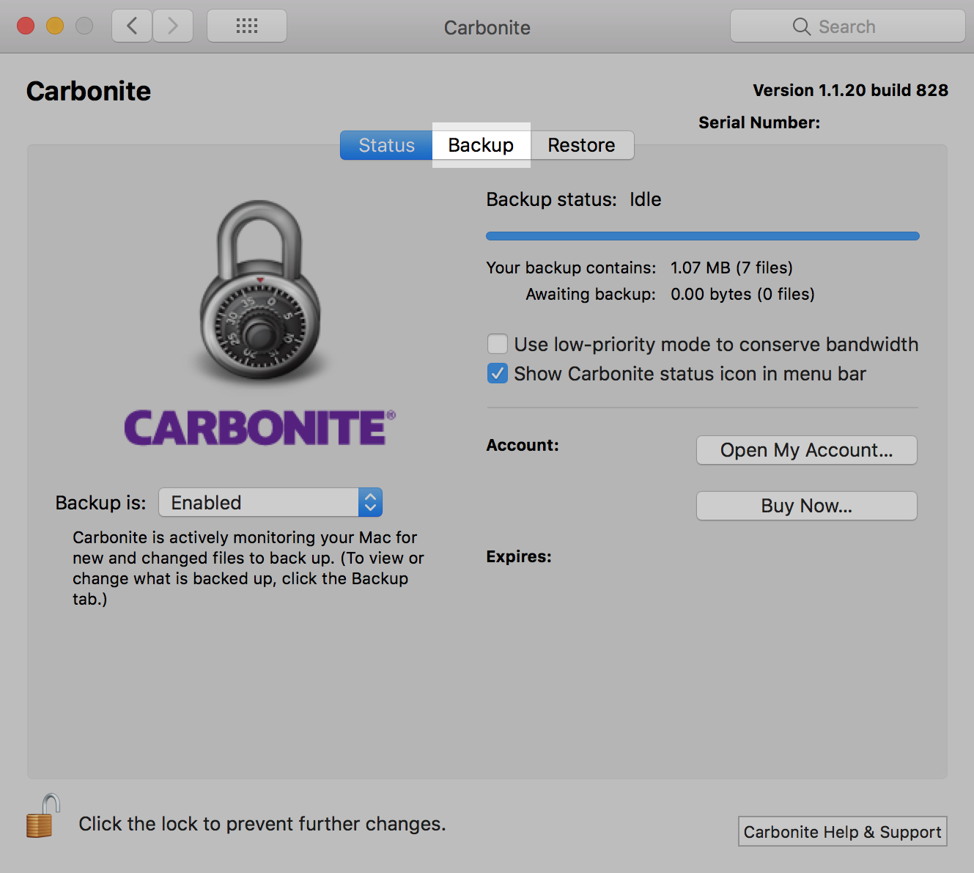The width and height of the screenshot is (974, 873).
Task: Close the window using the red button
Action: [x=26, y=26]
